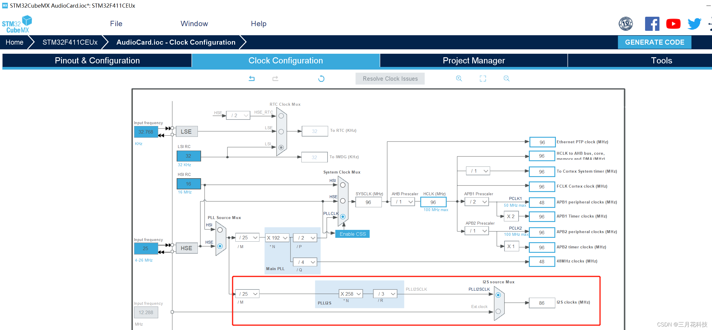Click the HSE input frequency field
The image size is (712, 330).
(x=146, y=248)
